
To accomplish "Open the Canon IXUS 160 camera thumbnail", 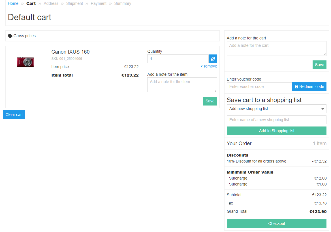I will click(25, 62).
